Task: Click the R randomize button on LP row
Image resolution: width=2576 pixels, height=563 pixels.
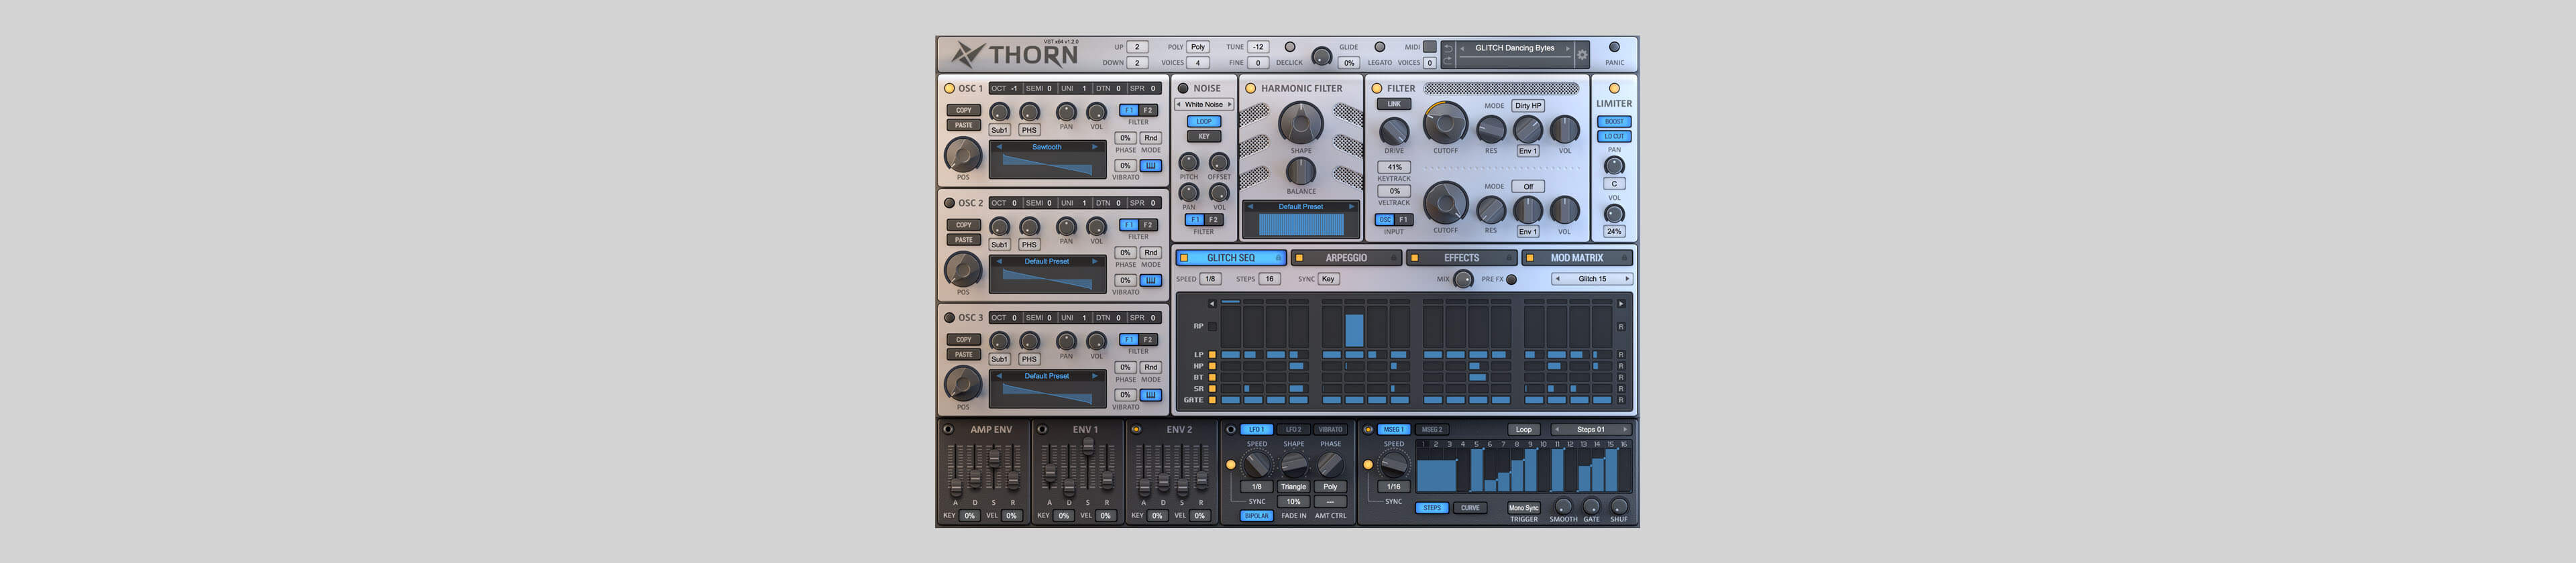Action: 1621,355
